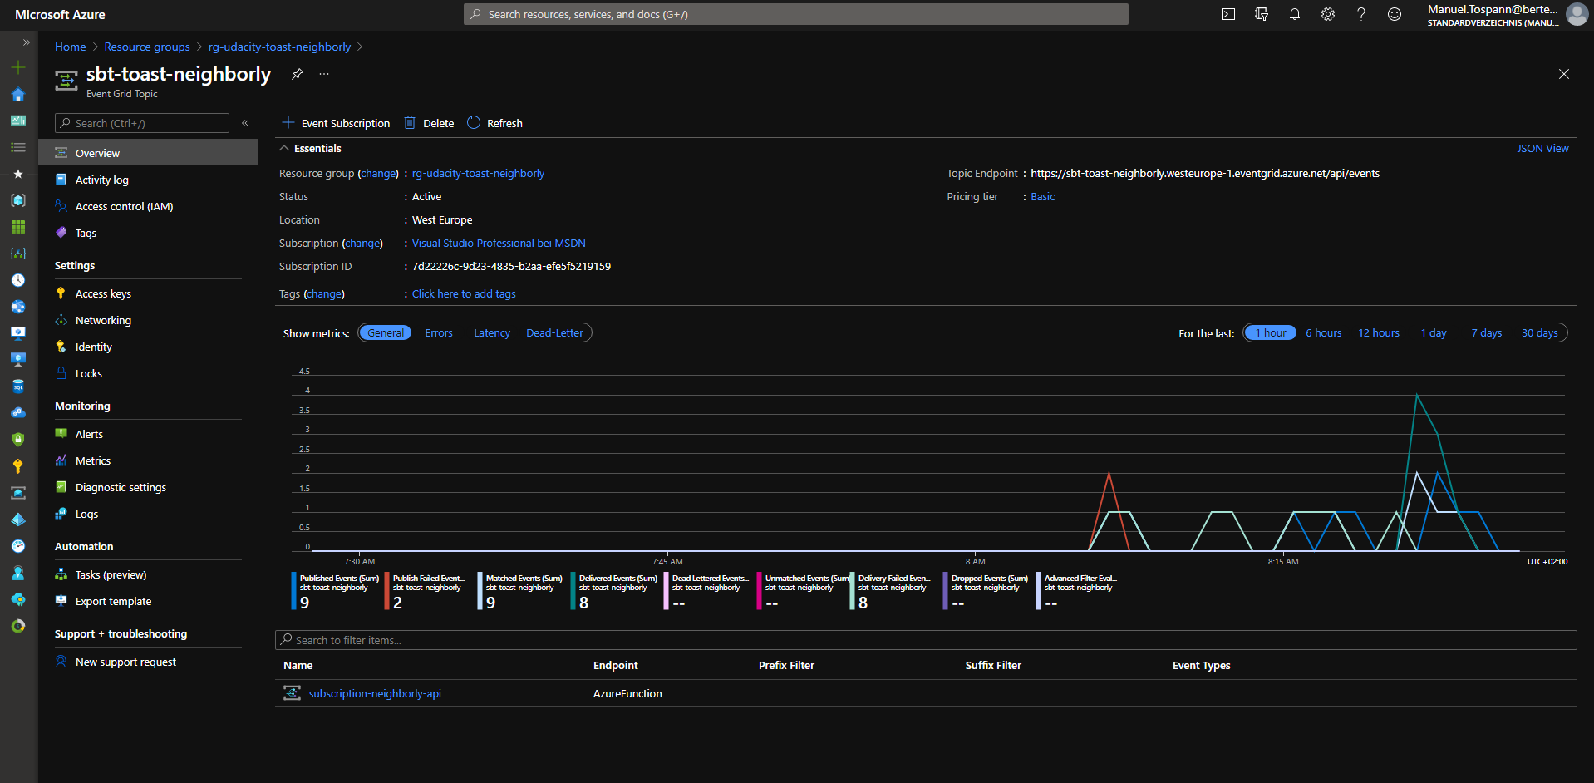The height and width of the screenshot is (783, 1594).
Task: Click change next to Resource group
Action: (378, 174)
